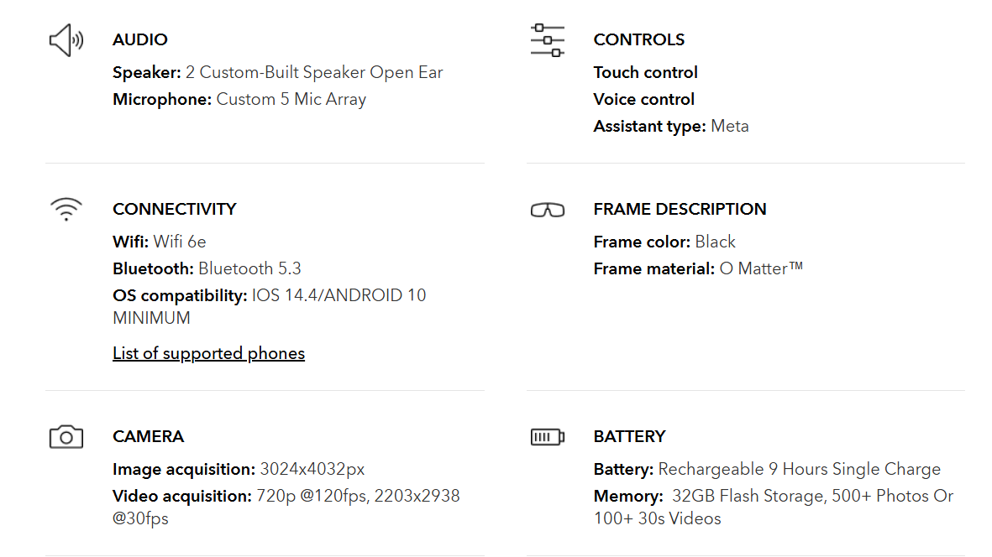Open the List of supported phones link
This screenshot has height=557, width=992.
point(208,353)
